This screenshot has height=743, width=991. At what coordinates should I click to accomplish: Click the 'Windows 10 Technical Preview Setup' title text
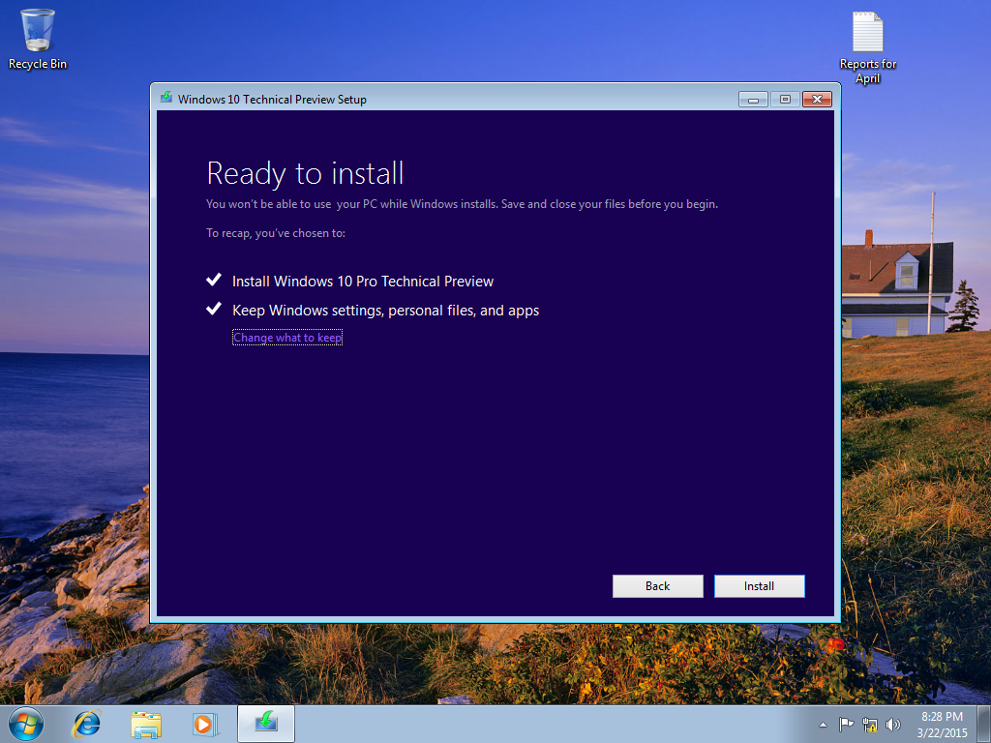point(272,100)
